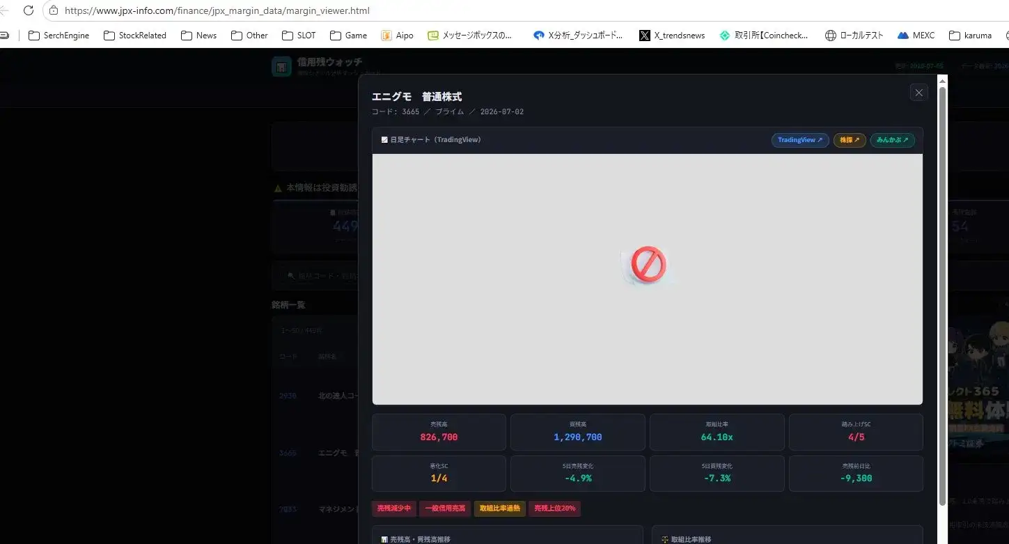Image resolution: width=1009 pixels, height=544 pixels.
Task: Click the 銘柄一覧 heading in background page
Action: click(288, 305)
